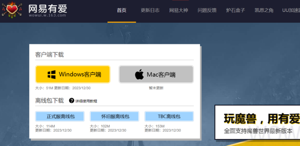Click the Windows logo icon on yellow button
The width and height of the screenshot is (300, 146).
52,75
